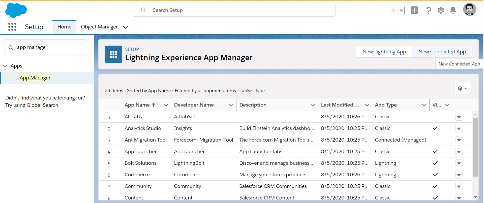Screen dimensions: 484x203
Task: Click the SETUP breadcrumb label
Action: (132, 49)
